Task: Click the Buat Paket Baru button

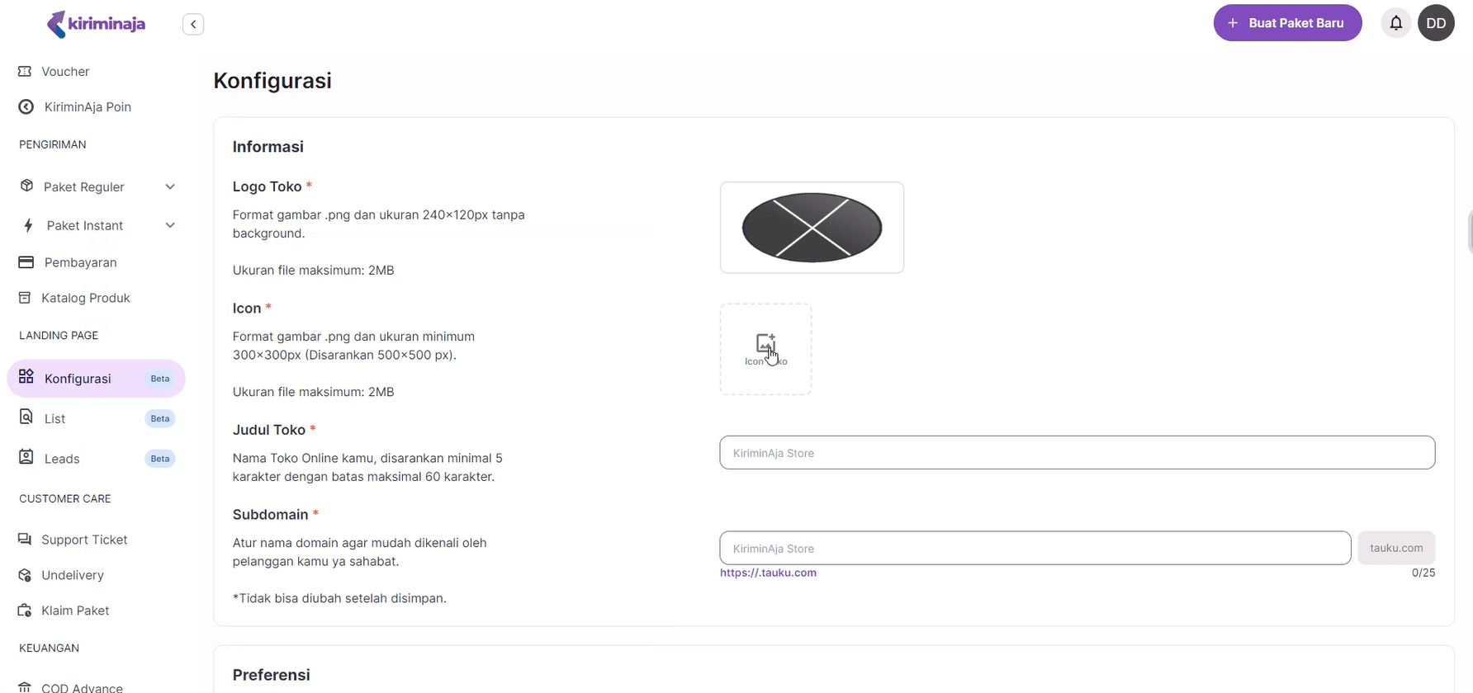Action: pyautogui.click(x=1286, y=23)
